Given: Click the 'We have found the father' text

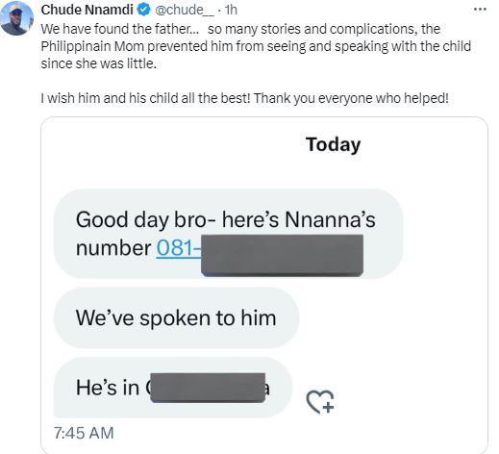Looking at the screenshot, I should tap(120, 29).
